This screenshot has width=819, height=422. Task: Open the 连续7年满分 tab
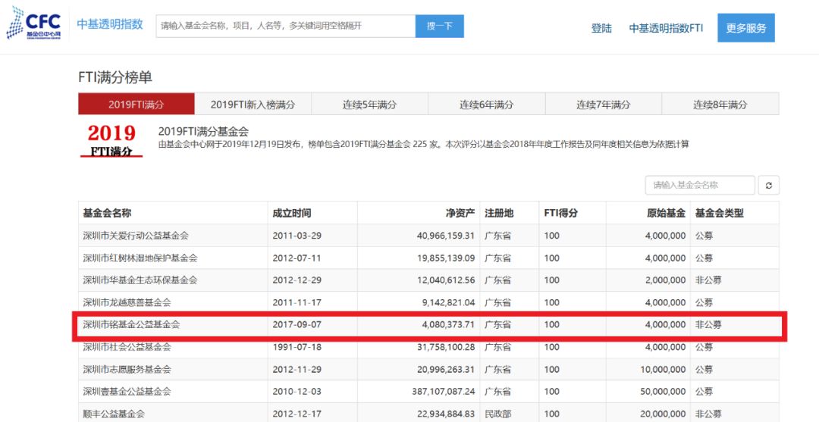tap(604, 105)
